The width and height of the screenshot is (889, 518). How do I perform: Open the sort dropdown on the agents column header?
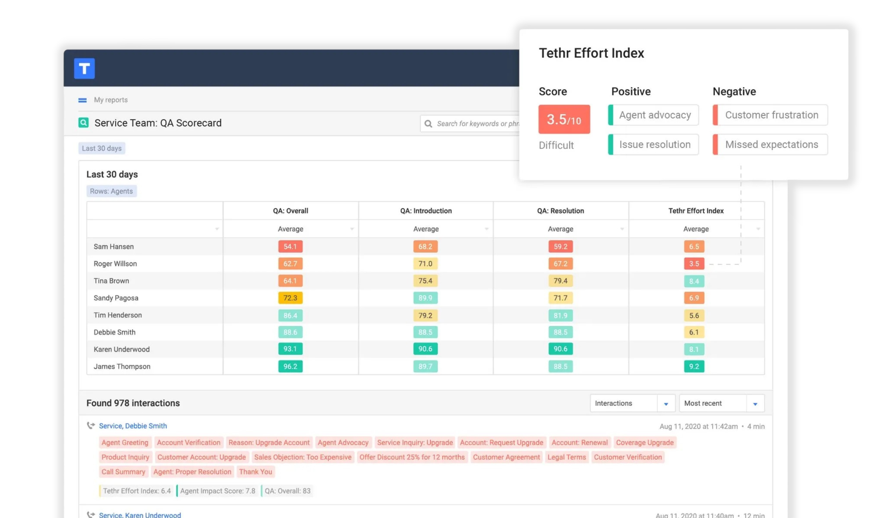click(x=217, y=229)
